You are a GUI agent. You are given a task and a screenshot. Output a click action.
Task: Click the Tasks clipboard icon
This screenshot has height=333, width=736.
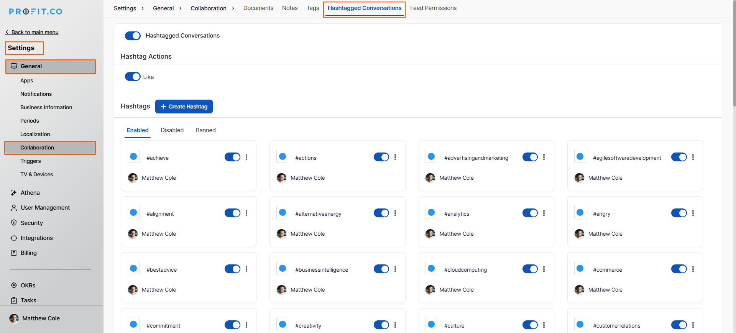point(14,300)
